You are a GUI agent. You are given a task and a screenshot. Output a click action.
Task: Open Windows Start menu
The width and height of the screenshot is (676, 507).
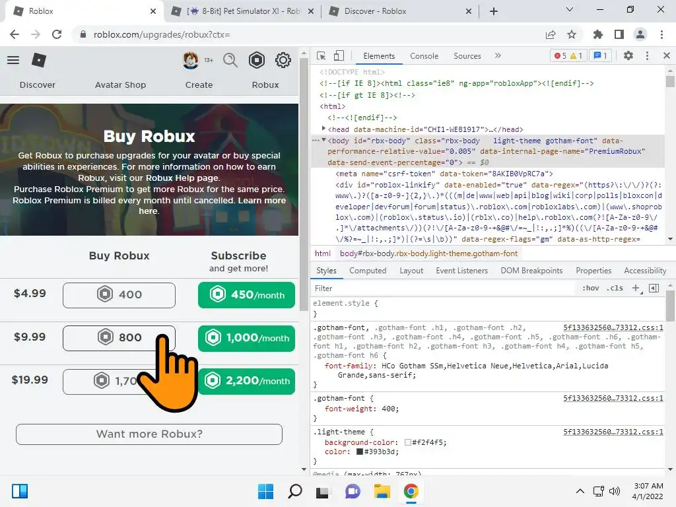265,491
